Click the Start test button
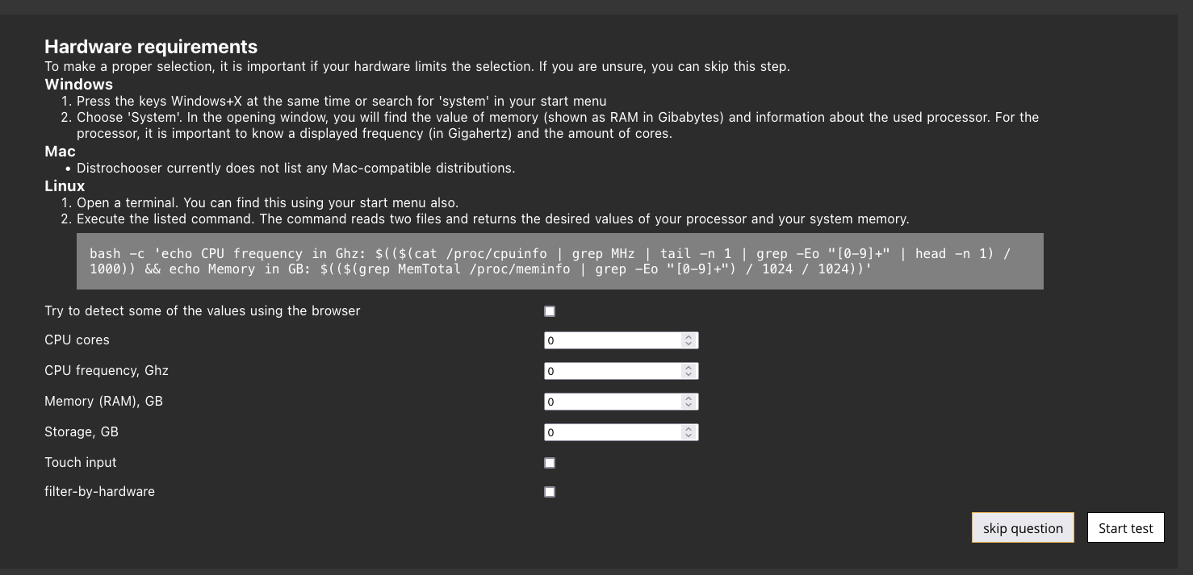 (1125, 528)
